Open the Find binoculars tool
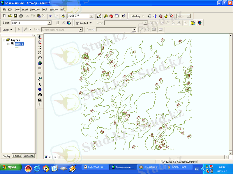Screen dimensions: 233x174 point(40,95)
